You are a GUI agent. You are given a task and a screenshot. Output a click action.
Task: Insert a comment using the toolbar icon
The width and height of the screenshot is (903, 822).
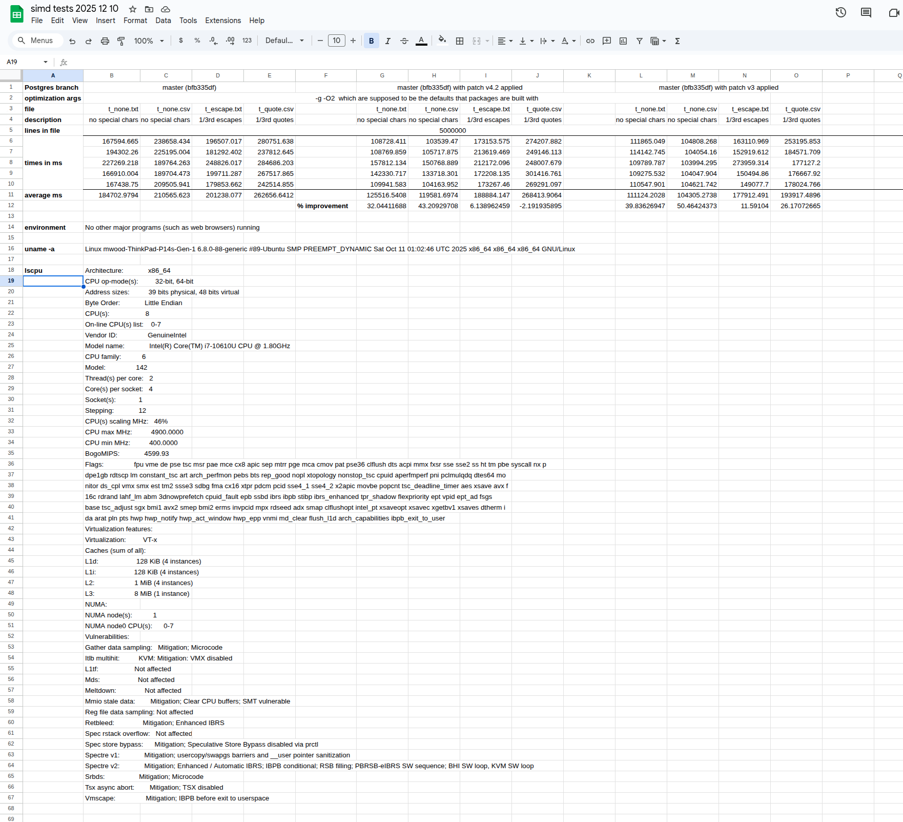click(606, 41)
